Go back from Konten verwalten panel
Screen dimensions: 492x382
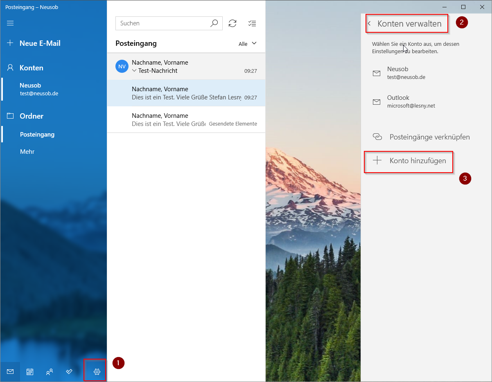pos(369,24)
